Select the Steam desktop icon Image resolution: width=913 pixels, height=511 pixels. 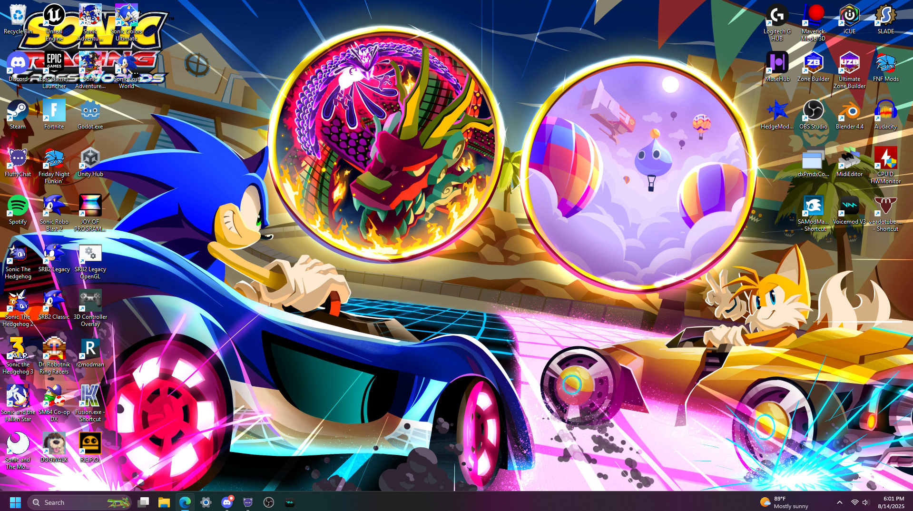tap(18, 115)
